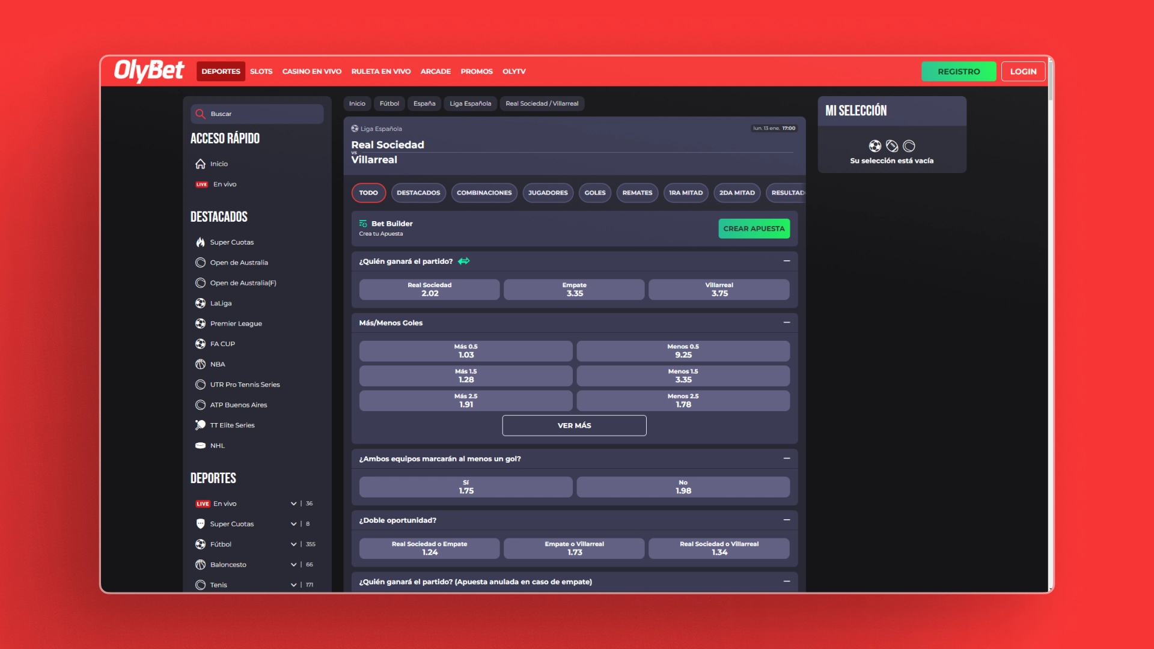This screenshot has height=649, width=1154.
Task: Collapse the Más/Menos Goles market
Action: pyautogui.click(x=786, y=323)
